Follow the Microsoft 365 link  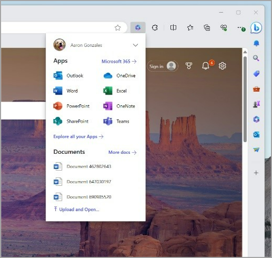click(x=119, y=62)
